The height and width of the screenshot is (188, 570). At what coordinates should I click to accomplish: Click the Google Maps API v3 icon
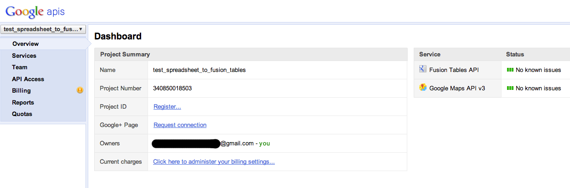tap(423, 88)
